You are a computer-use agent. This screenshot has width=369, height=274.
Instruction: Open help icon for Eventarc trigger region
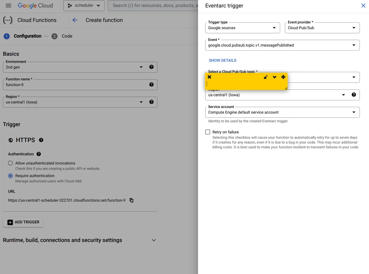(354, 95)
